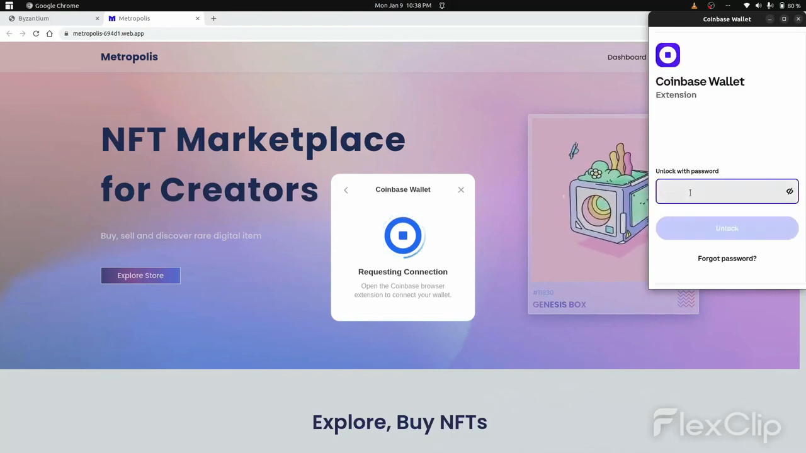This screenshot has width=806, height=453.
Task: Click the Unlock with password input field
Action: pyautogui.click(x=727, y=191)
